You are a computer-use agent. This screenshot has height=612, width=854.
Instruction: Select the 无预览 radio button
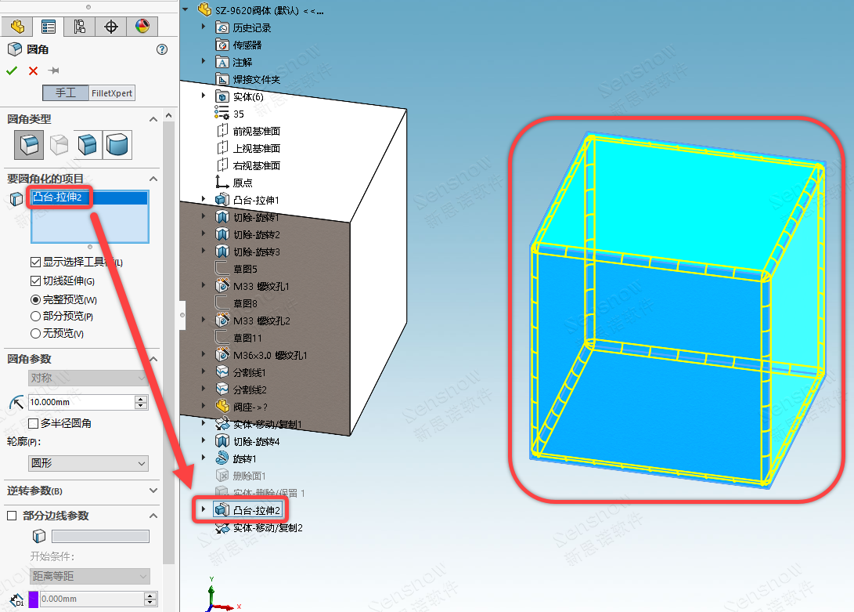35,334
